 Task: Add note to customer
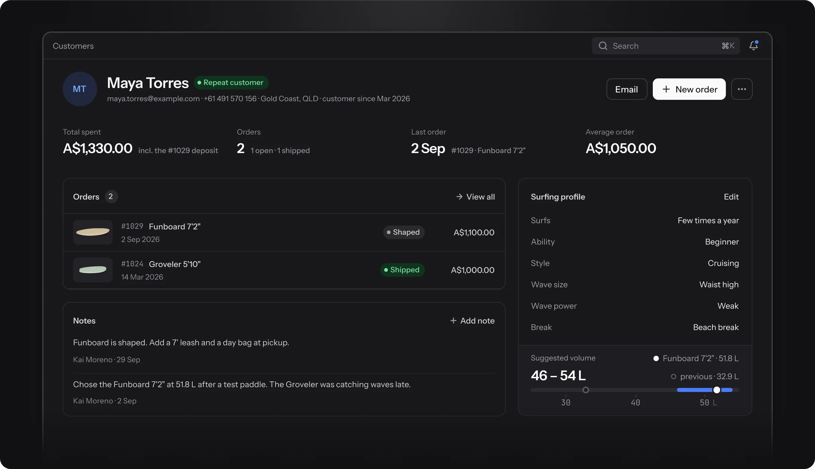click(x=472, y=321)
